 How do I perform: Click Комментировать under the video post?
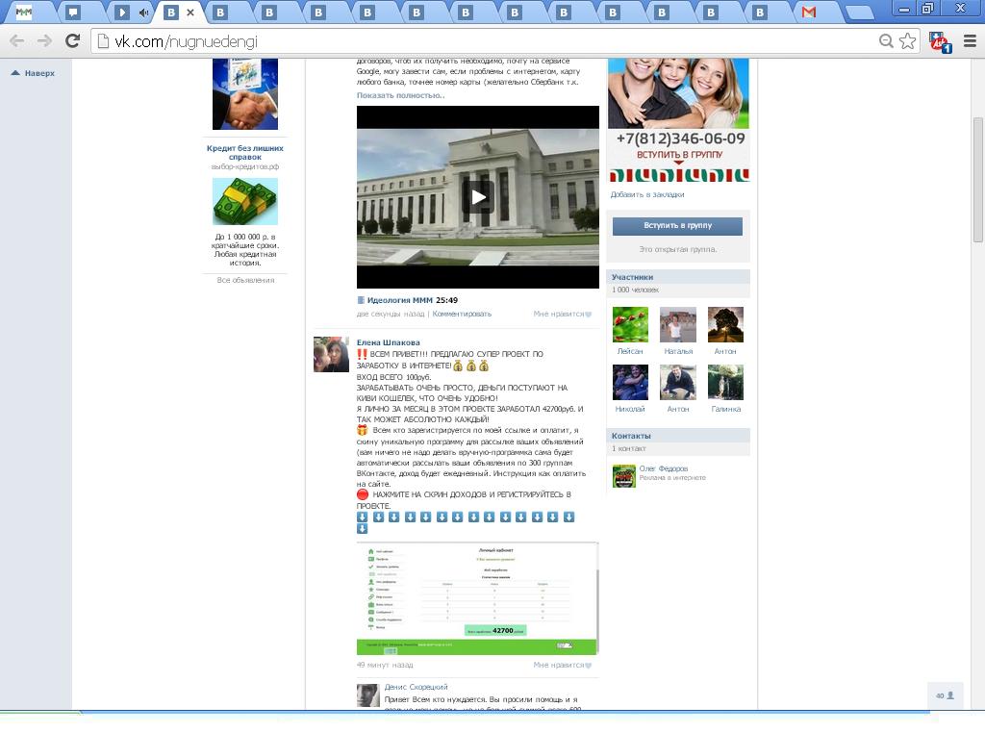point(462,314)
